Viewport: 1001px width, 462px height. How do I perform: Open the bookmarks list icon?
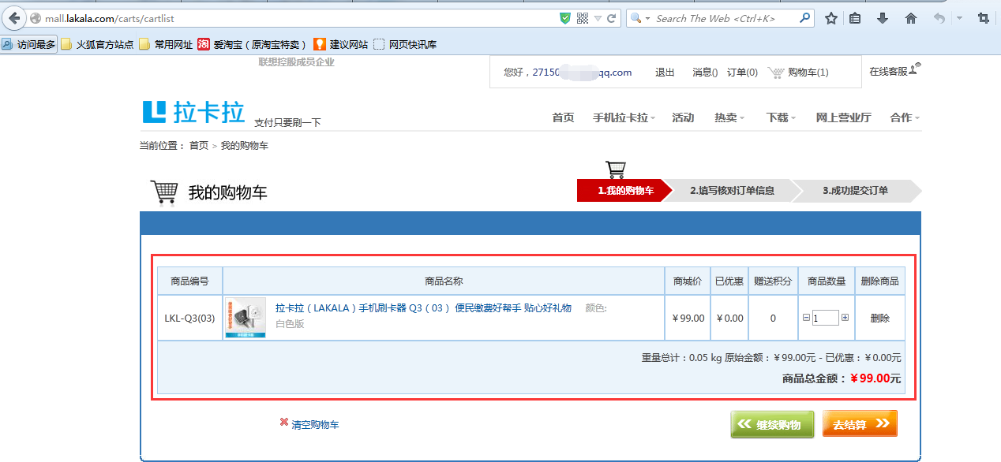(855, 18)
